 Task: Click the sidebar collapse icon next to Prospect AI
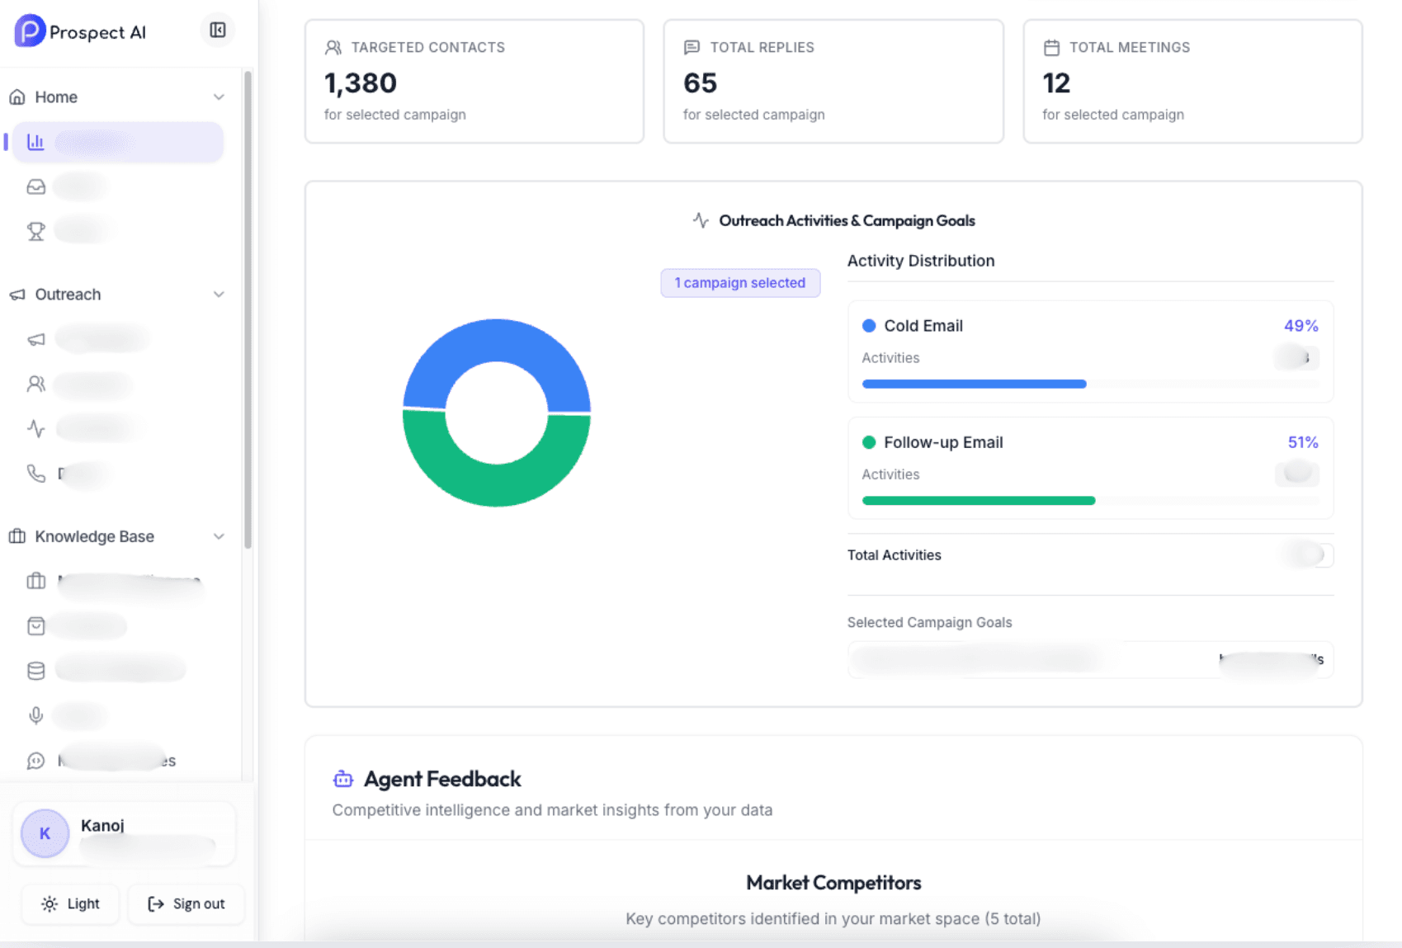pos(217,31)
